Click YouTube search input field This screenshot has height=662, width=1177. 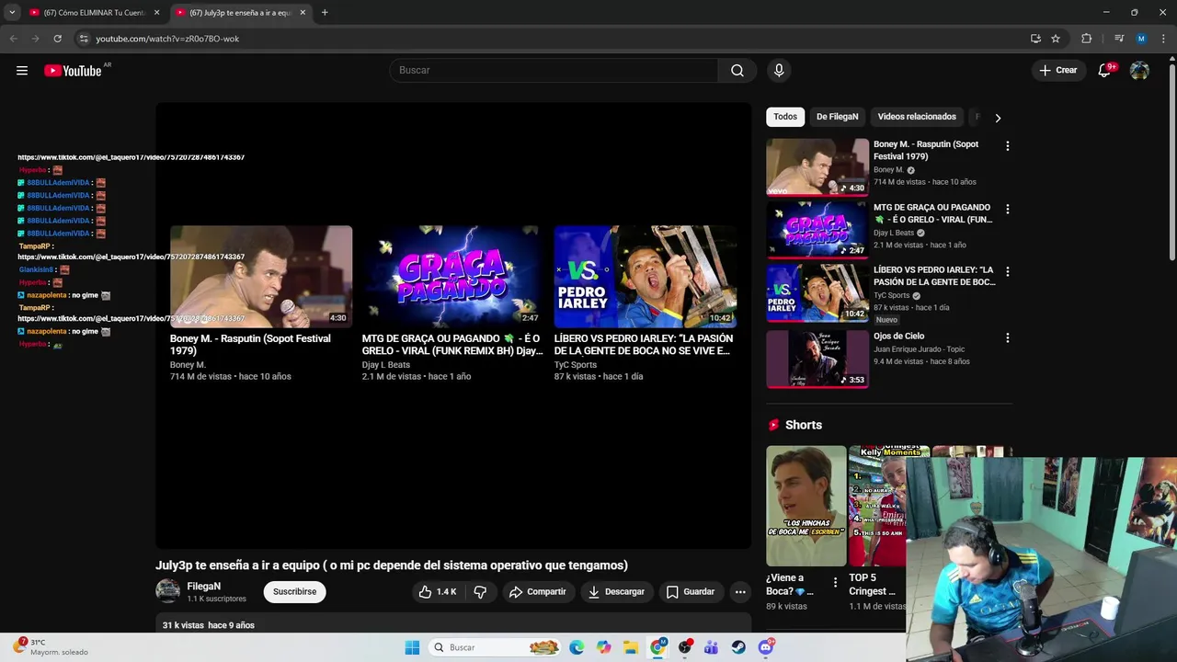[x=554, y=71]
